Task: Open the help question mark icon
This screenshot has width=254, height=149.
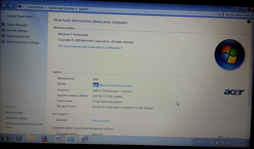Action: [249, 22]
